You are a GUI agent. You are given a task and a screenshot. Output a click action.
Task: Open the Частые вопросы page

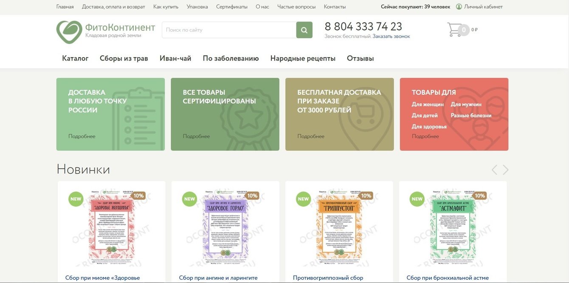tap(296, 6)
